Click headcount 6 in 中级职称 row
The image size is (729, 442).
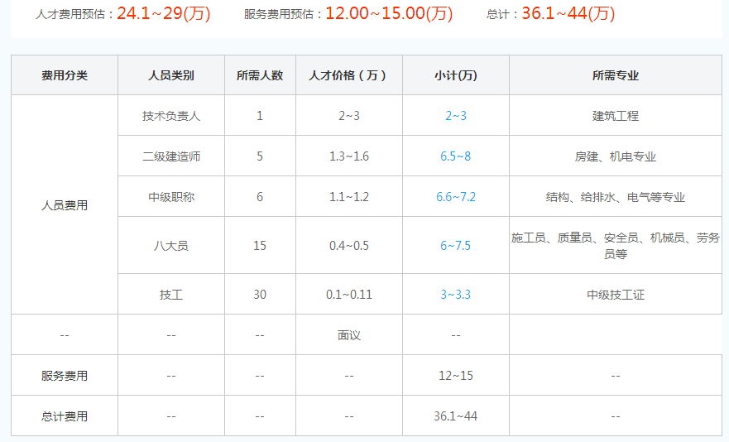pos(260,197)
